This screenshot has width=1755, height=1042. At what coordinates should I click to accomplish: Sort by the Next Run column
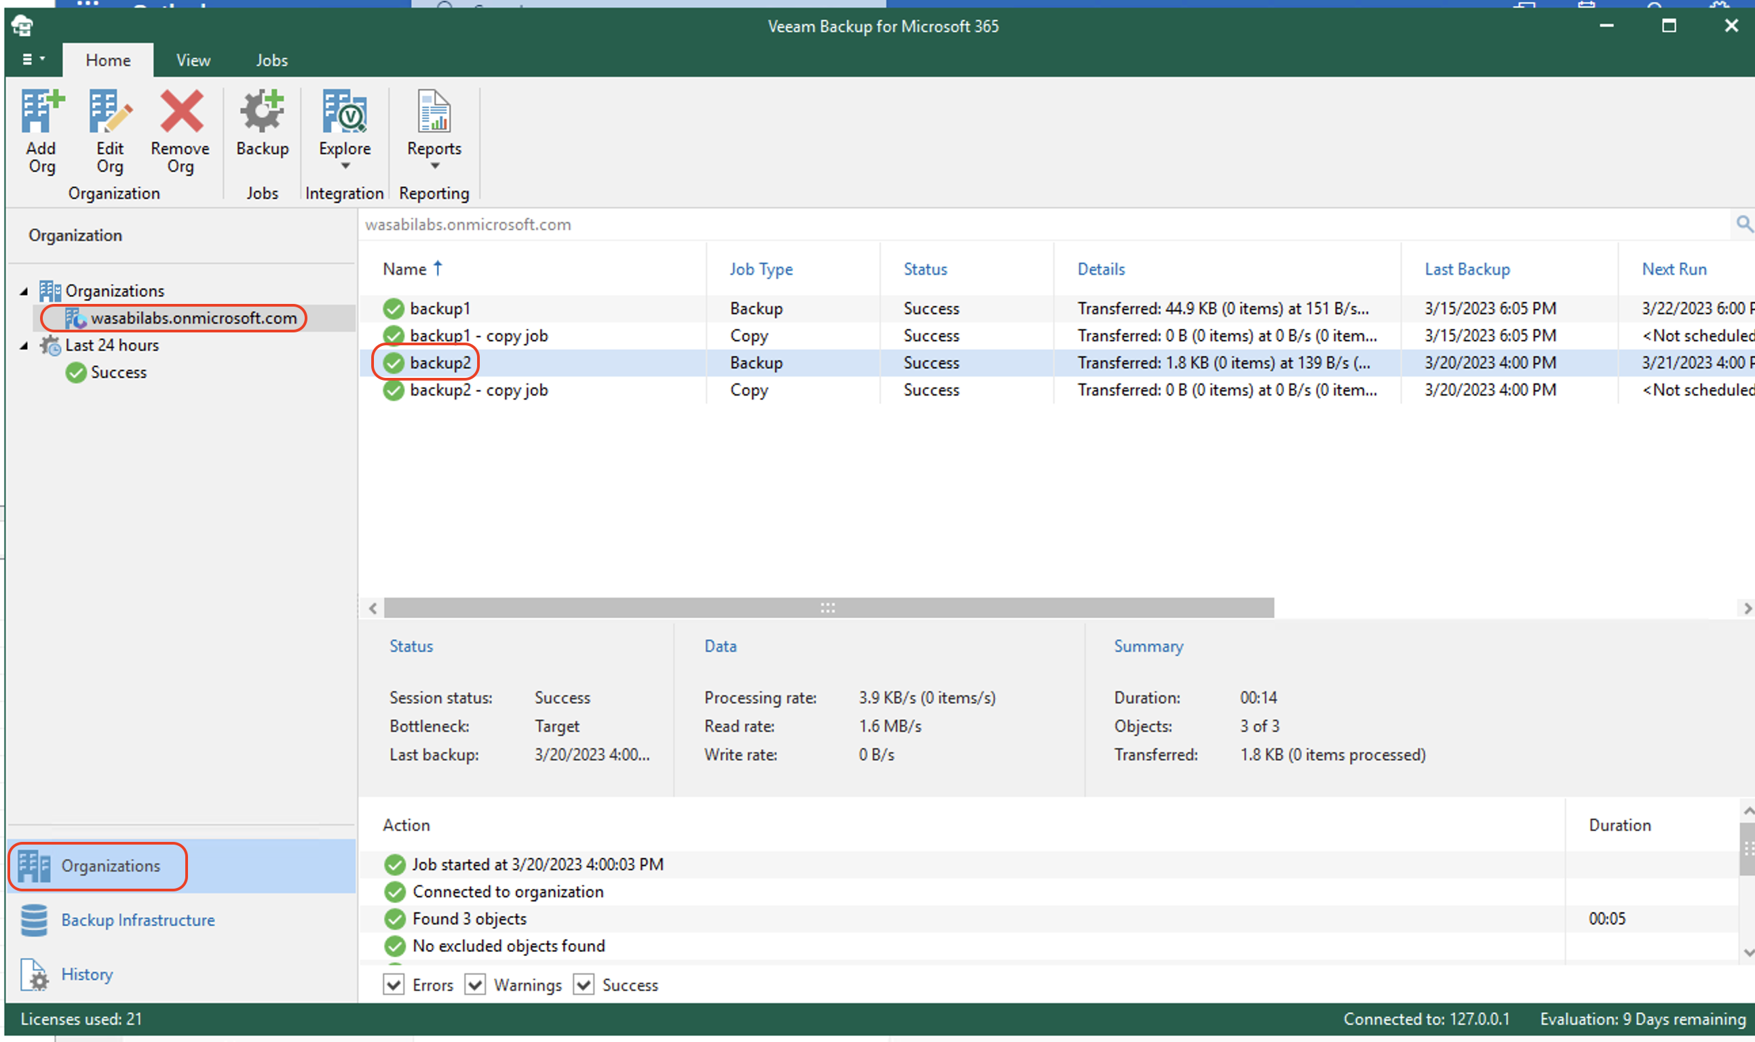(1674, 269)
